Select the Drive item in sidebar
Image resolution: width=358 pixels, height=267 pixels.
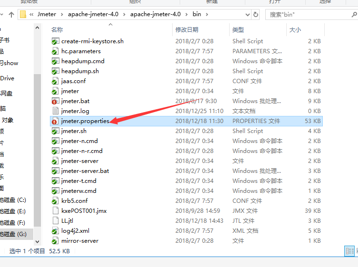point(7,78)
